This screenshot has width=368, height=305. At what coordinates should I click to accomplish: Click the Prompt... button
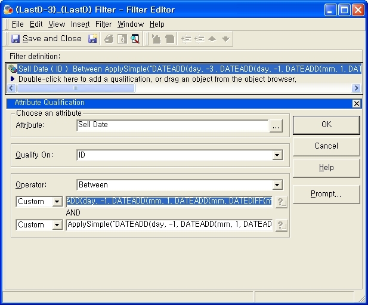tap(326, 194)
